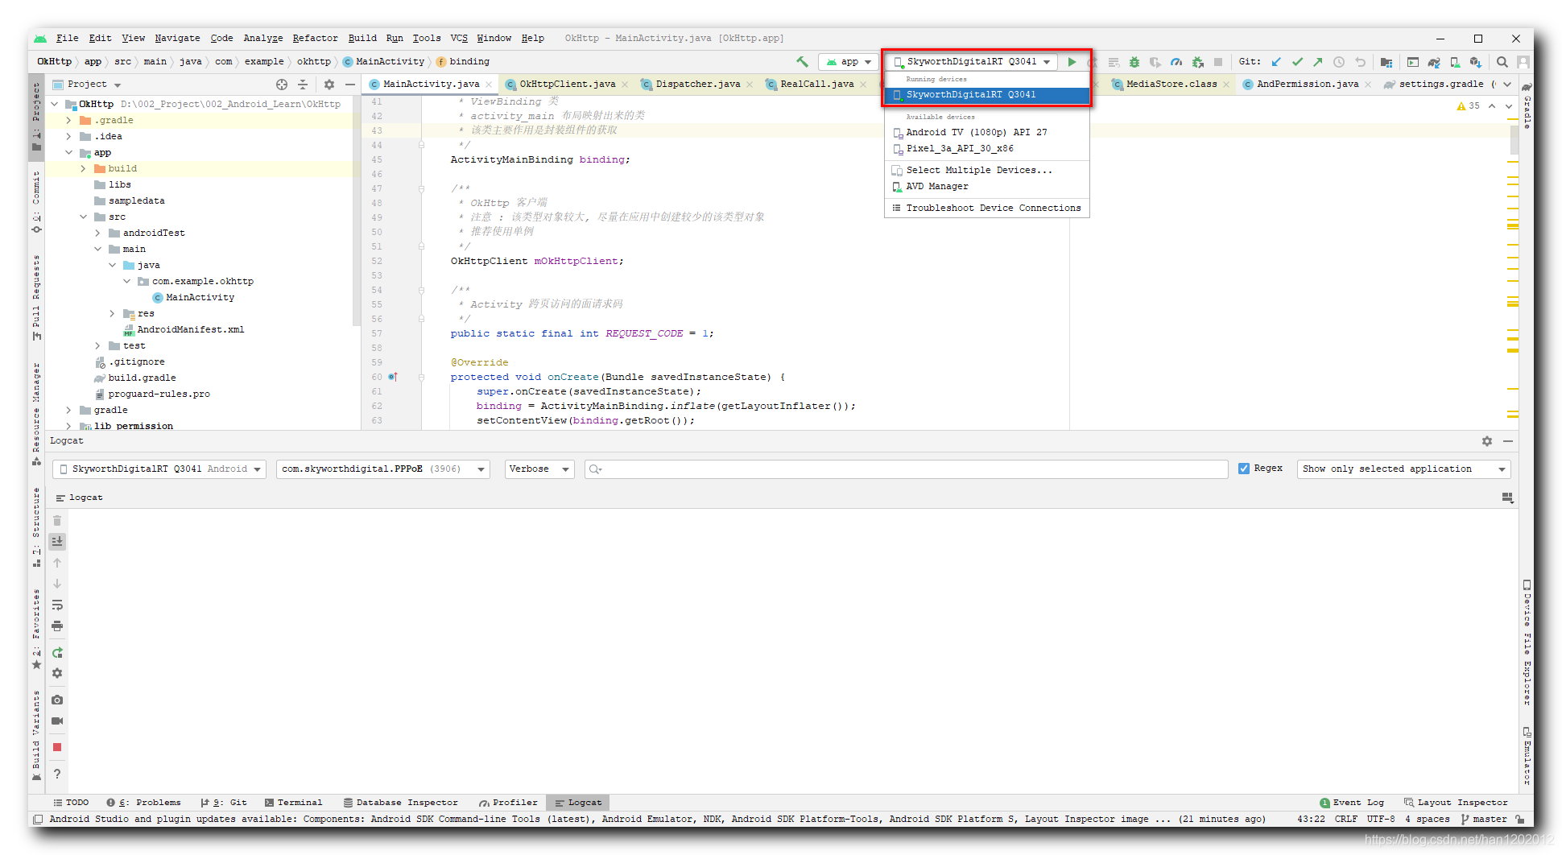1562x855 pixels.
Task: Toggle scroll to end in Logcat
Action: 57,541
